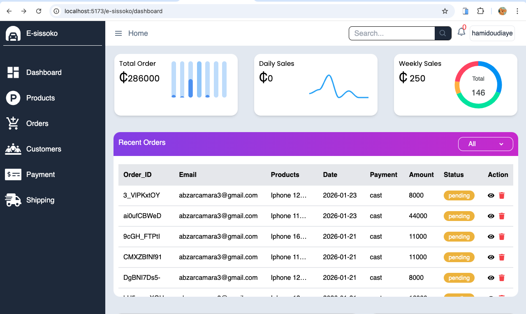This screenshot has height=314, width=526.
Task: Click the Recent Orders heading
Action: (142, 142)
